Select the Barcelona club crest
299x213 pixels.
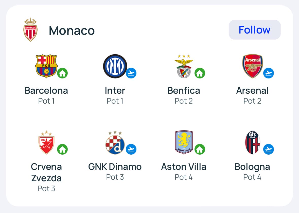click(x=46, y=66)
